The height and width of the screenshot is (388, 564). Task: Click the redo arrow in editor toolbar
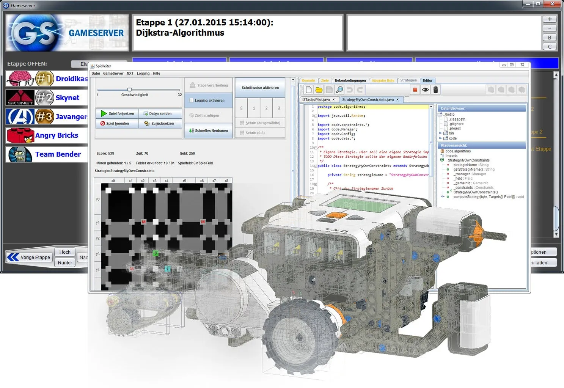point(360,90)
